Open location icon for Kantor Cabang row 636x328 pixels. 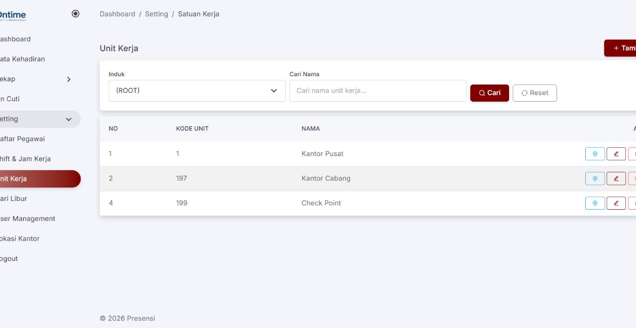[595, 178]
